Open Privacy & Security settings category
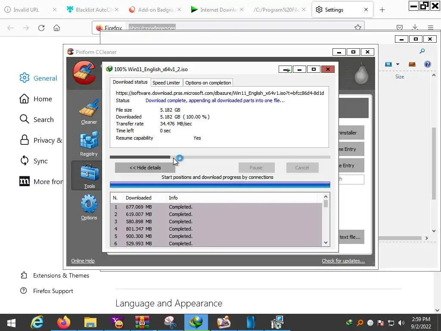Screen dimensions: 441x331 tap(41, 140)
